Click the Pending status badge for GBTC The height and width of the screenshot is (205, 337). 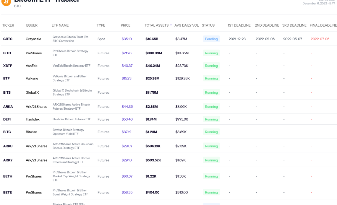211,39
